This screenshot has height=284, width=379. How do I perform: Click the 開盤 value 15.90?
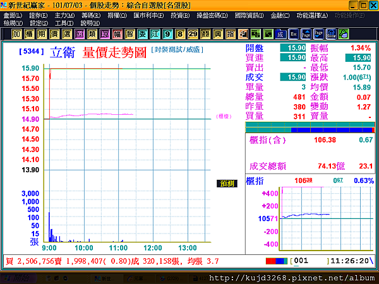click(x=293, y=48)
